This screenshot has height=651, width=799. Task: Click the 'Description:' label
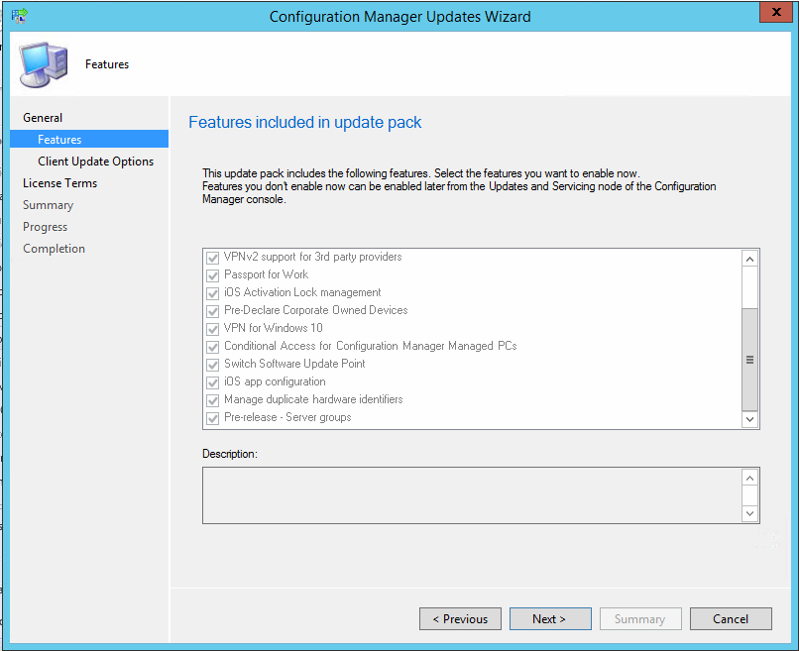click(x=230, y=454)
